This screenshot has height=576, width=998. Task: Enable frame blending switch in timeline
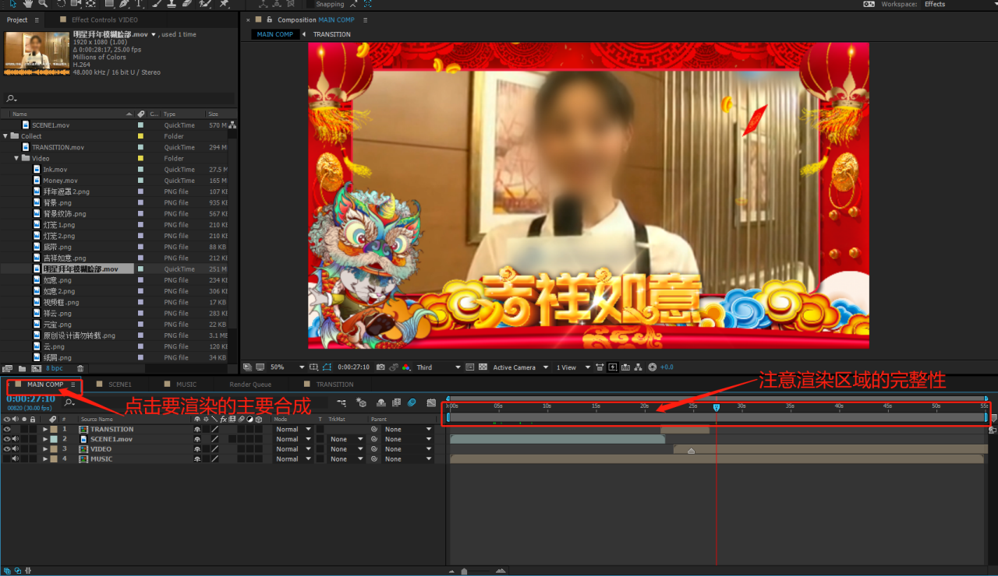(x=396, y=402)
